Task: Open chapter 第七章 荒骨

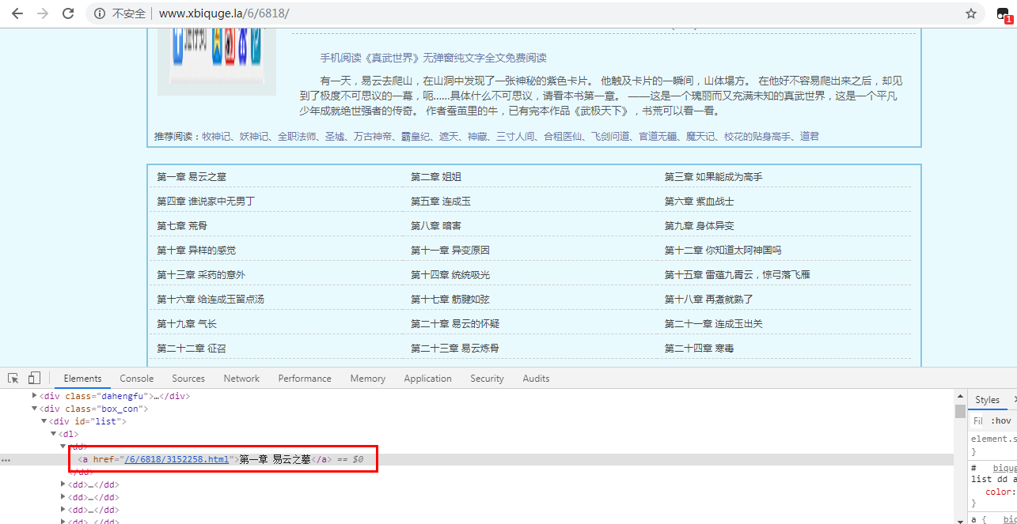Action: click(x=182, y=225)
